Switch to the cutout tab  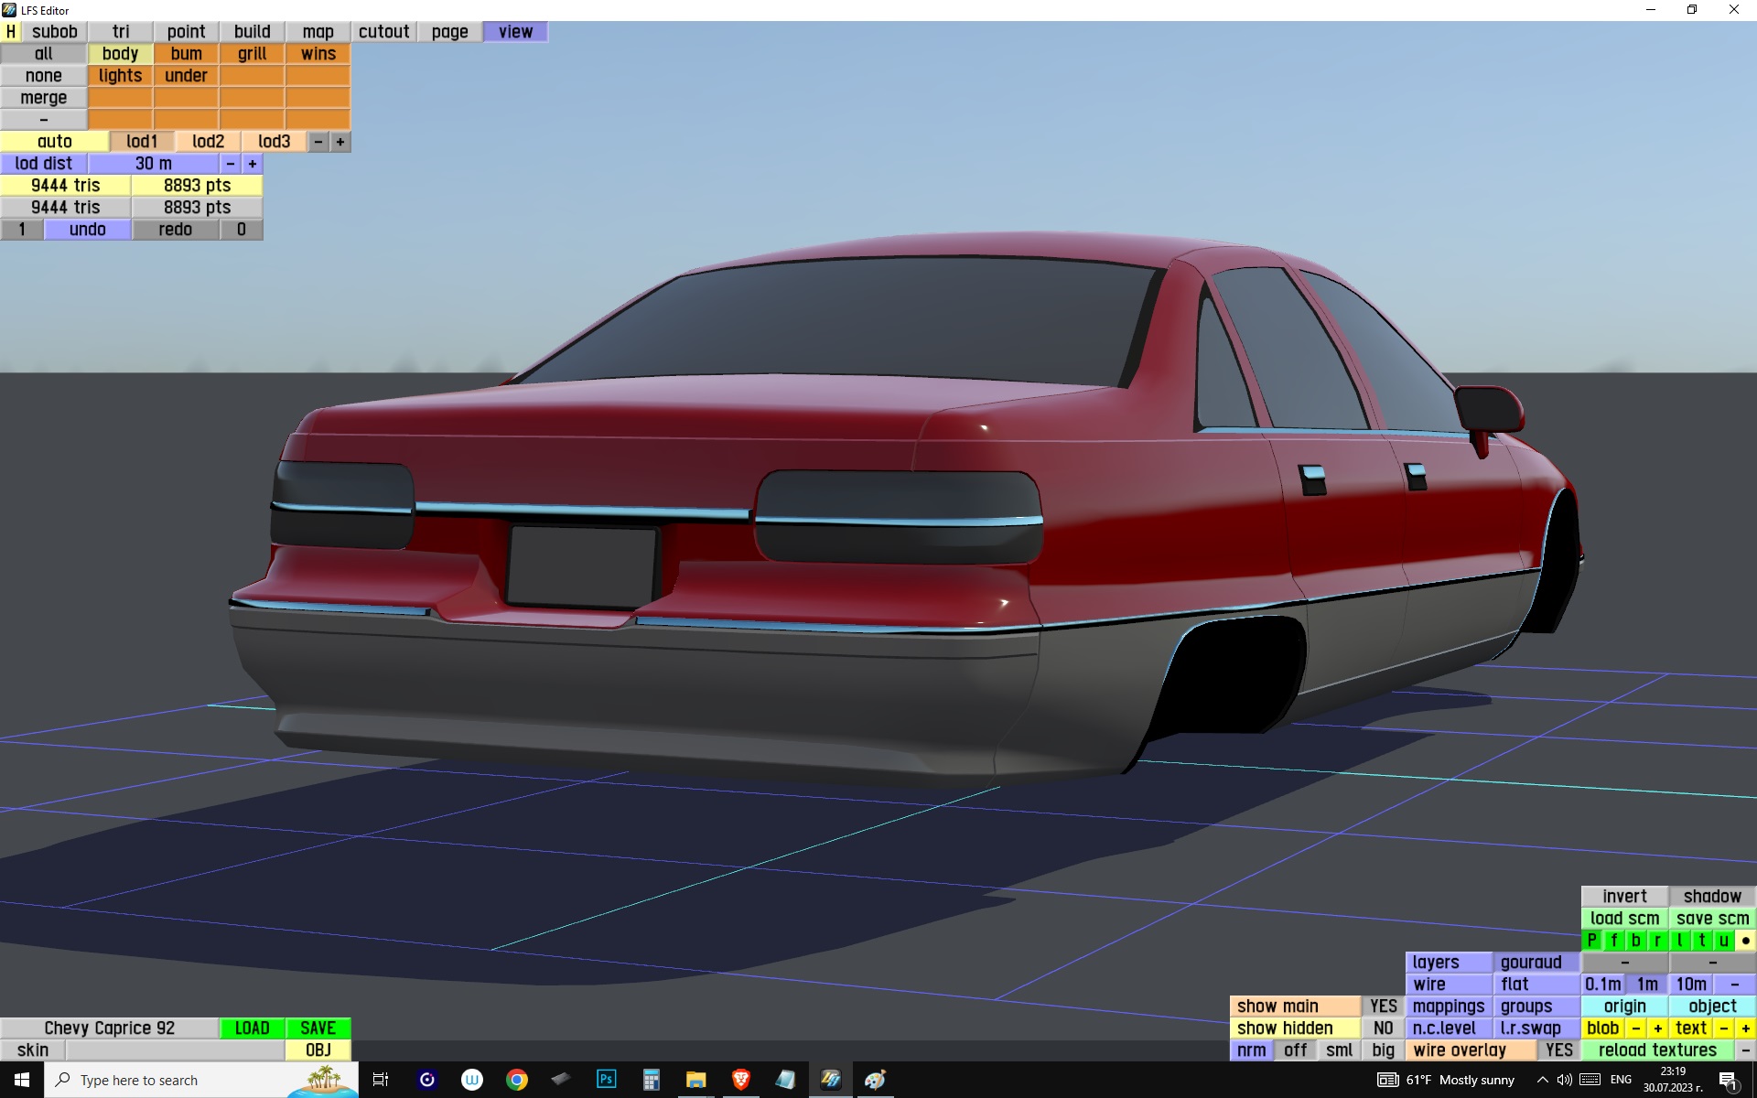pos(383,31)
